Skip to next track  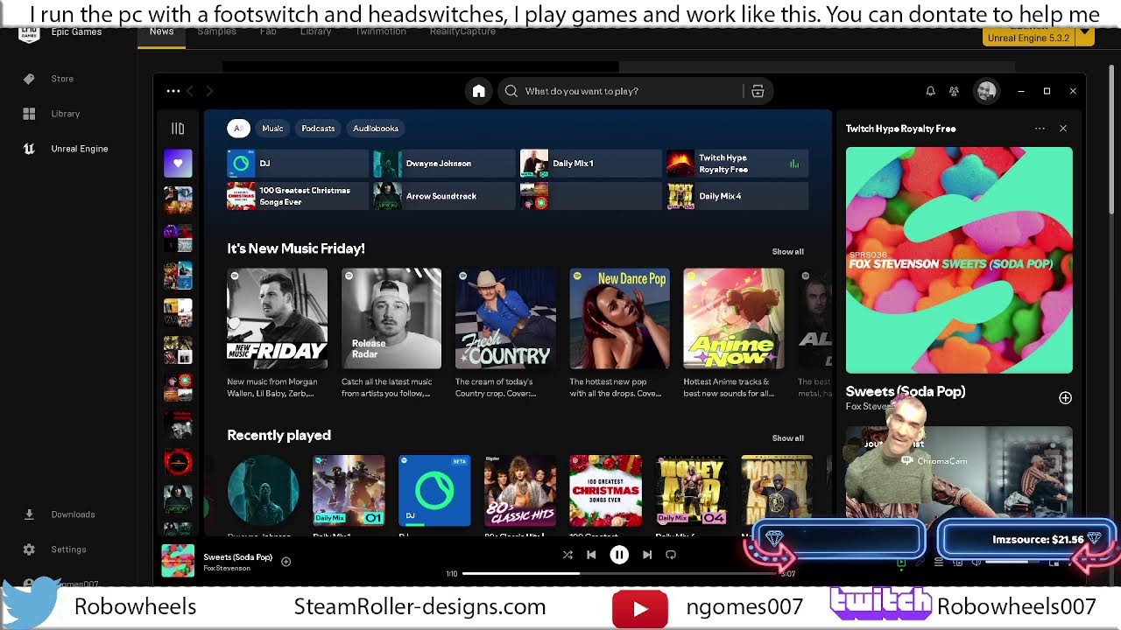point(647,555)
